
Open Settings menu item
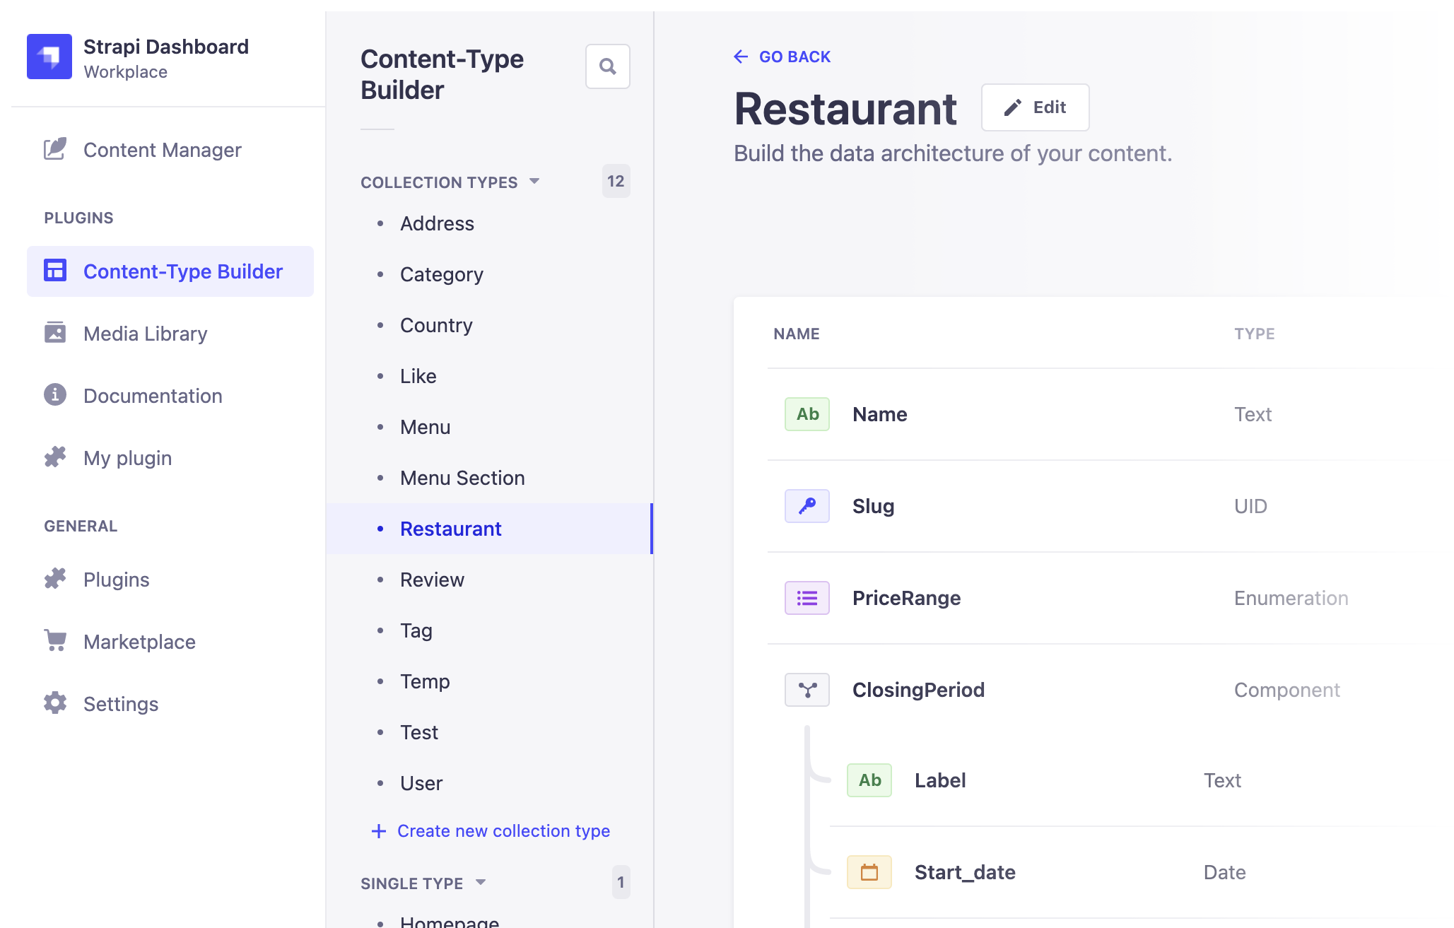[x=170, y=704]
